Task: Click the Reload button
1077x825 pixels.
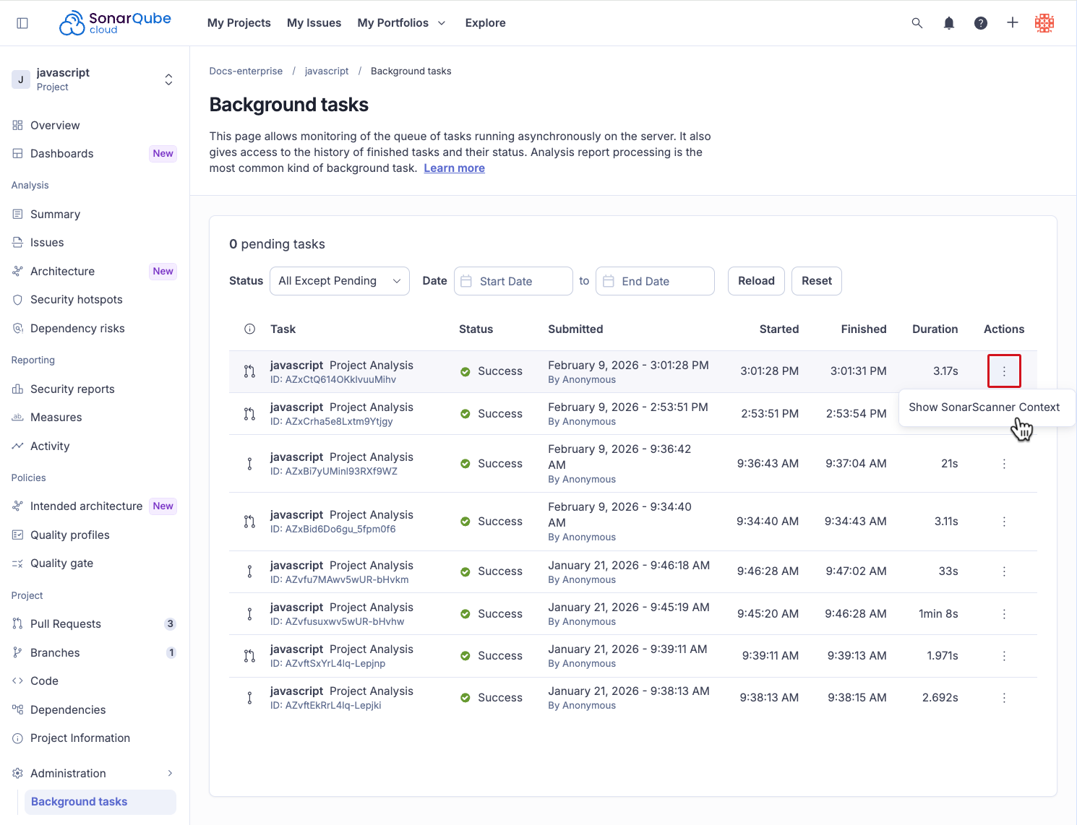Action: [756, 281]
